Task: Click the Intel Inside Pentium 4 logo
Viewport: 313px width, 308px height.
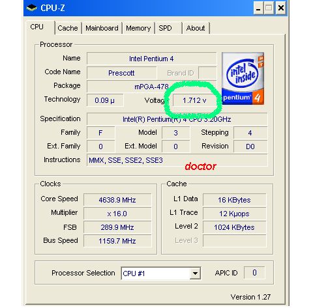Action: click(x=243, y=78)
